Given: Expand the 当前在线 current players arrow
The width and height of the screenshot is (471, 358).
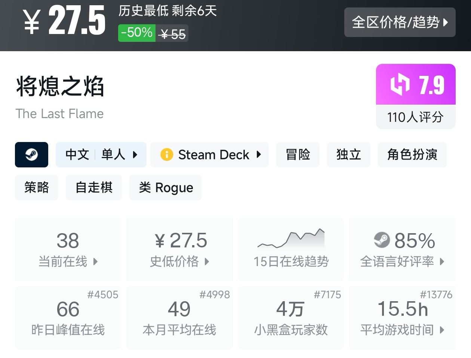Looking at the screenshot, I should [95, 261].
